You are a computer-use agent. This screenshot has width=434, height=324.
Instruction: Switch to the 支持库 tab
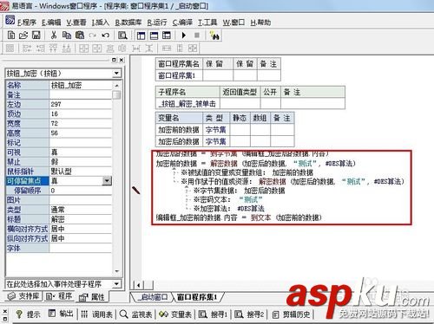[x=23, y=296]
